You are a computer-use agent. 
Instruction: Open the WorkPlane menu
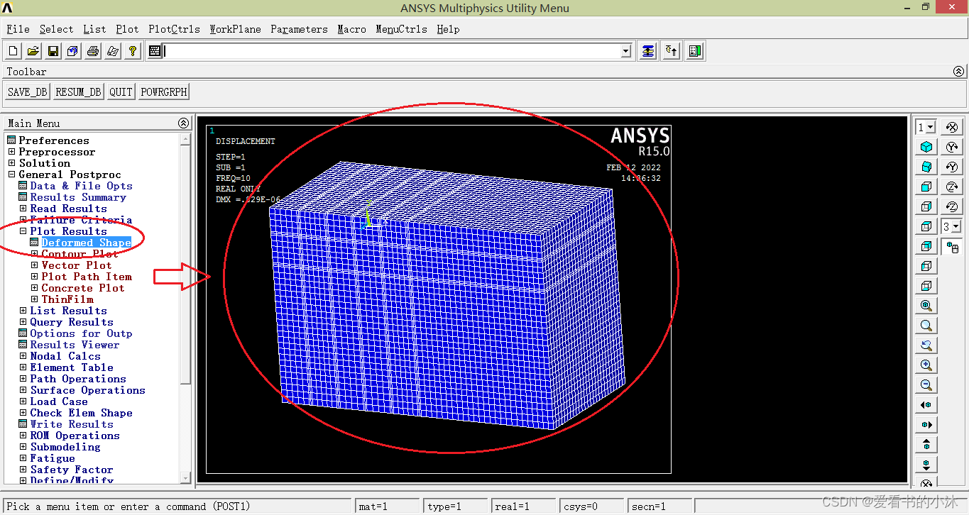[x=235, y=29]
